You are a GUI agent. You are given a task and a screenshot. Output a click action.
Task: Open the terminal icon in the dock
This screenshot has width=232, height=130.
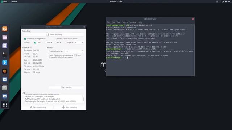tap(5, 54)
